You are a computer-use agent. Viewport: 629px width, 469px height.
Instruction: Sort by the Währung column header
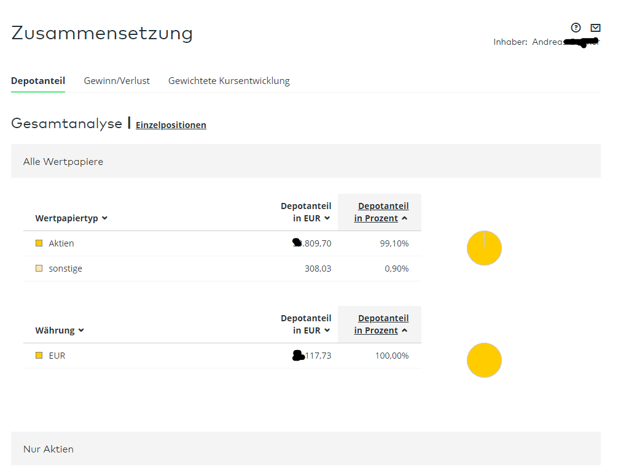[60, 330]
